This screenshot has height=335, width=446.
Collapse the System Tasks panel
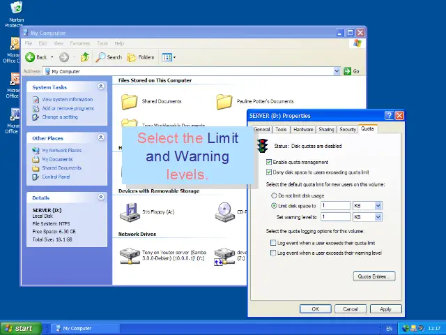101,87
